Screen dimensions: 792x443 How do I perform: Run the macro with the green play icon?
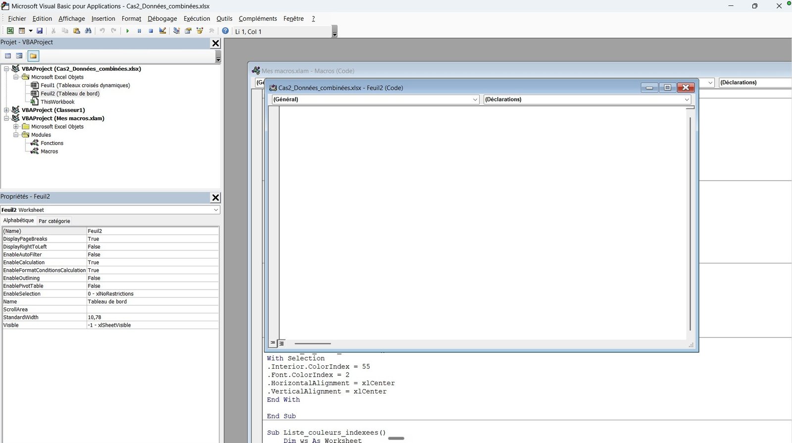[127, 31]
